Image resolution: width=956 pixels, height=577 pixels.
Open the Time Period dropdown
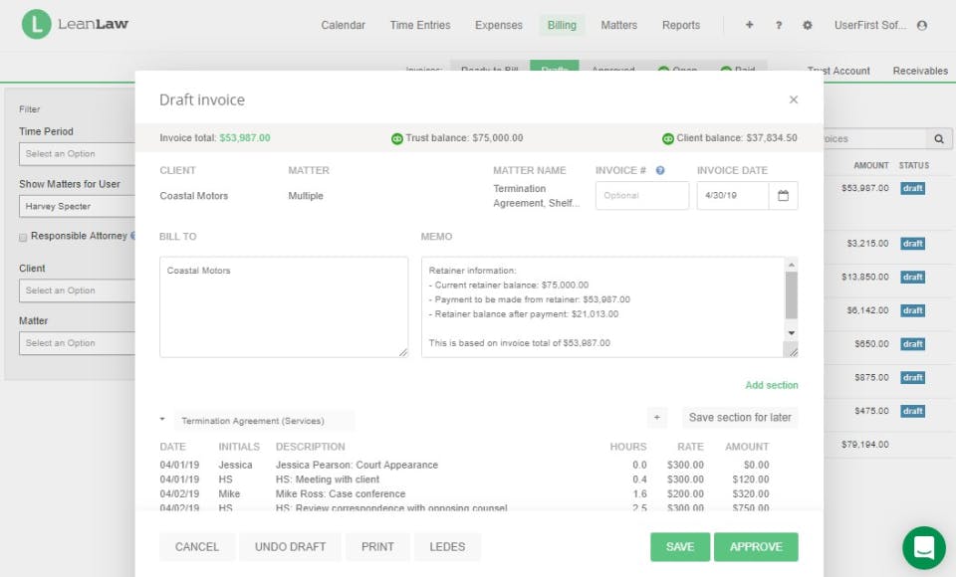[x=77, y=154]
